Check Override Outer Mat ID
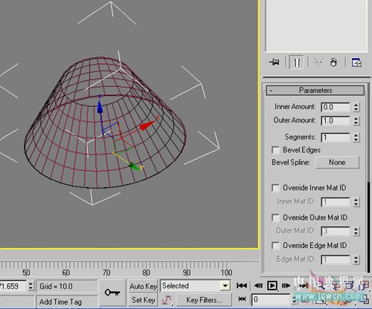 (275, 218)
